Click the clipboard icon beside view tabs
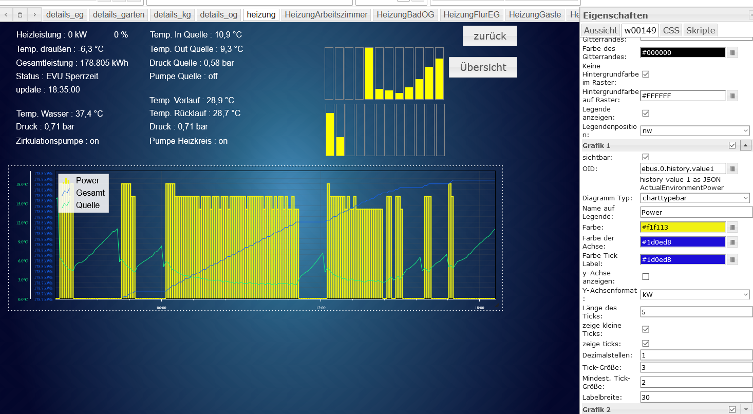Screen dimensions: 753x414 click(20, 15)
